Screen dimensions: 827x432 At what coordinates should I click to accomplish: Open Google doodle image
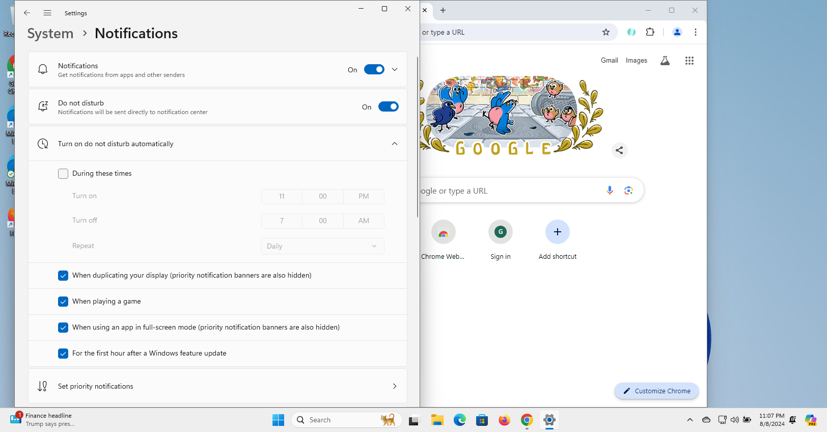512,115
